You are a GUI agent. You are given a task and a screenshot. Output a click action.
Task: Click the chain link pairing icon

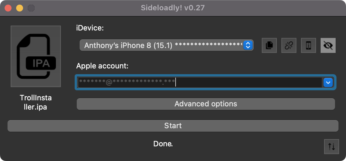point(289,45)
